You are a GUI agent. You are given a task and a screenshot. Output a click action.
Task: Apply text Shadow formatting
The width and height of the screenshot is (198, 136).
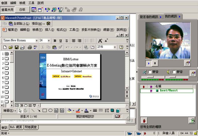(67, 41)
